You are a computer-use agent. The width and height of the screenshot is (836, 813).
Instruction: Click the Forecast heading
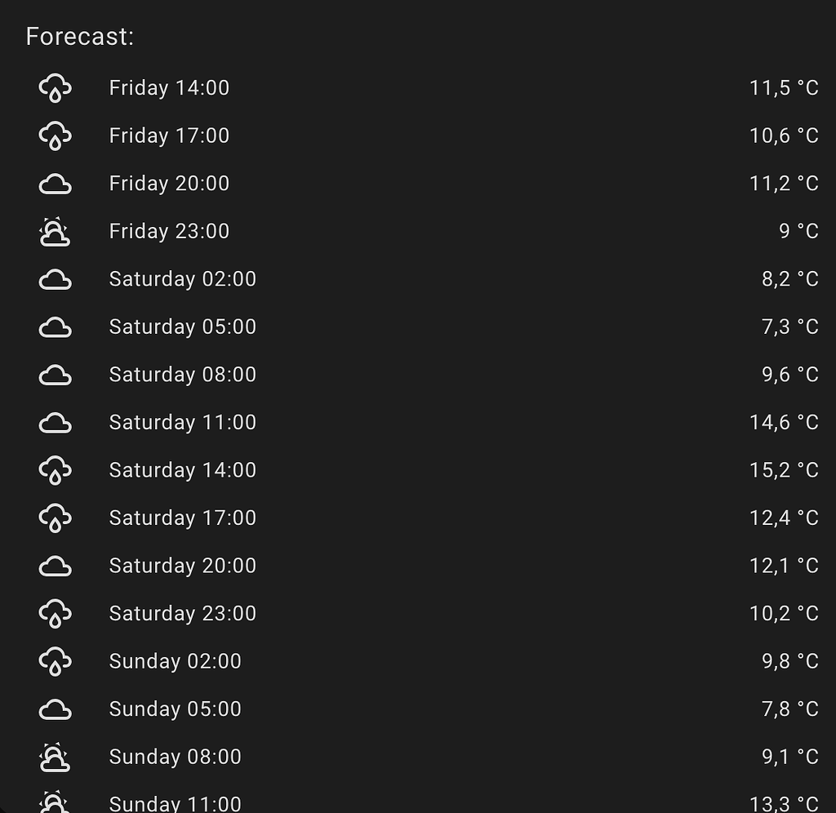click(80, 37)
